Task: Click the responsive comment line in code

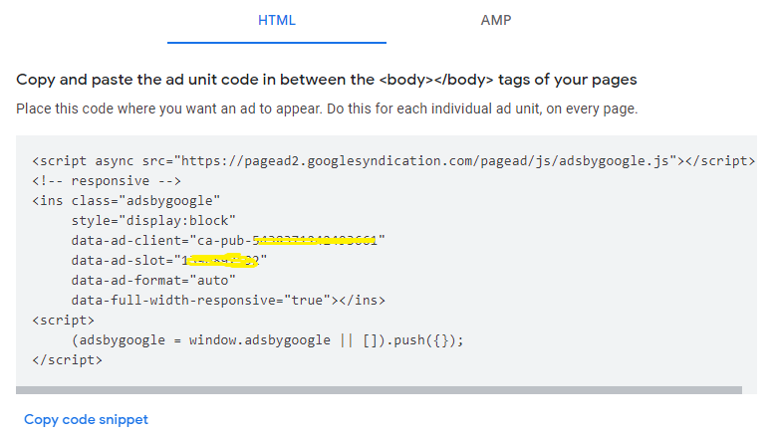Action: 107,181
